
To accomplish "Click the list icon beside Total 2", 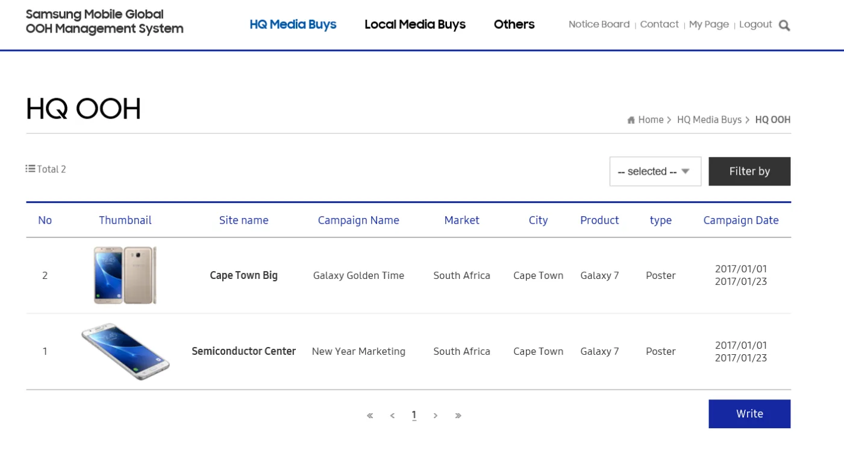I will pos(30,169).
